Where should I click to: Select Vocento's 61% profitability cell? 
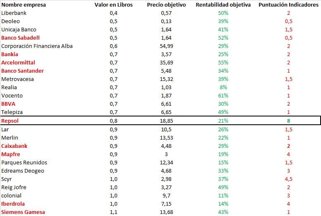coord(224,96)
